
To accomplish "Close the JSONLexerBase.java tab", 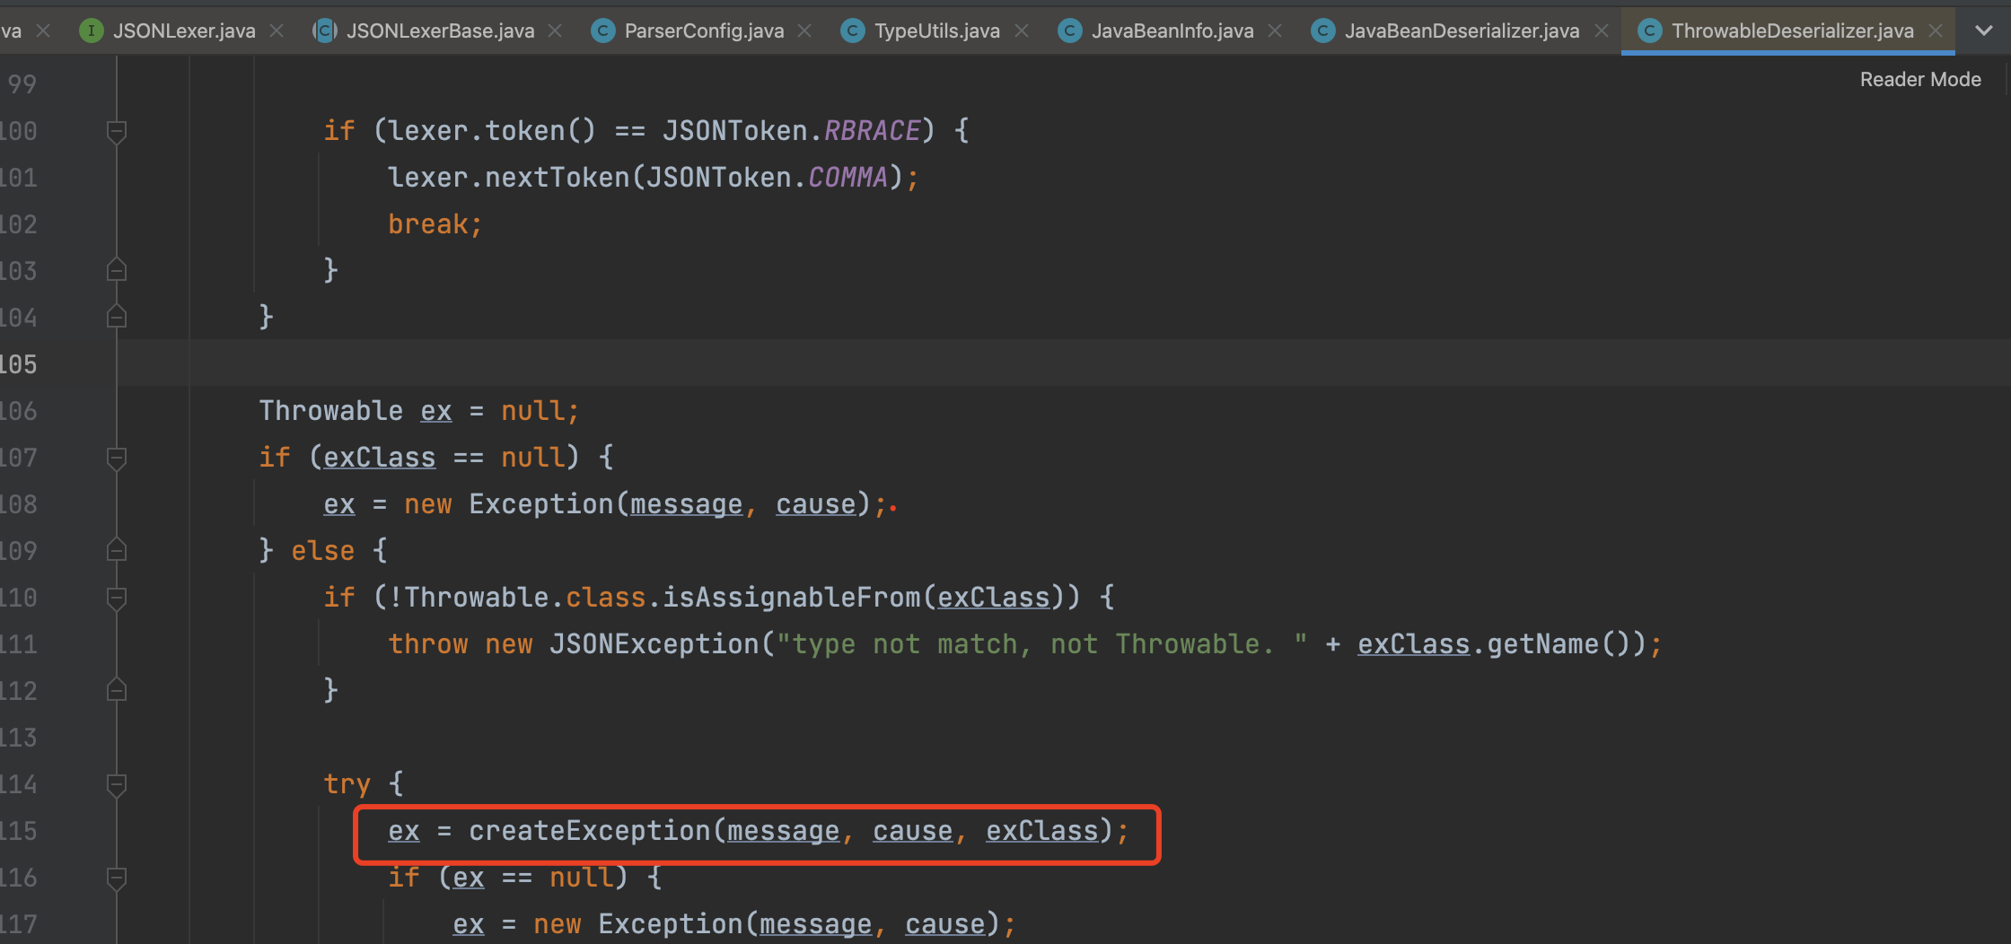I will click(555, 30).
